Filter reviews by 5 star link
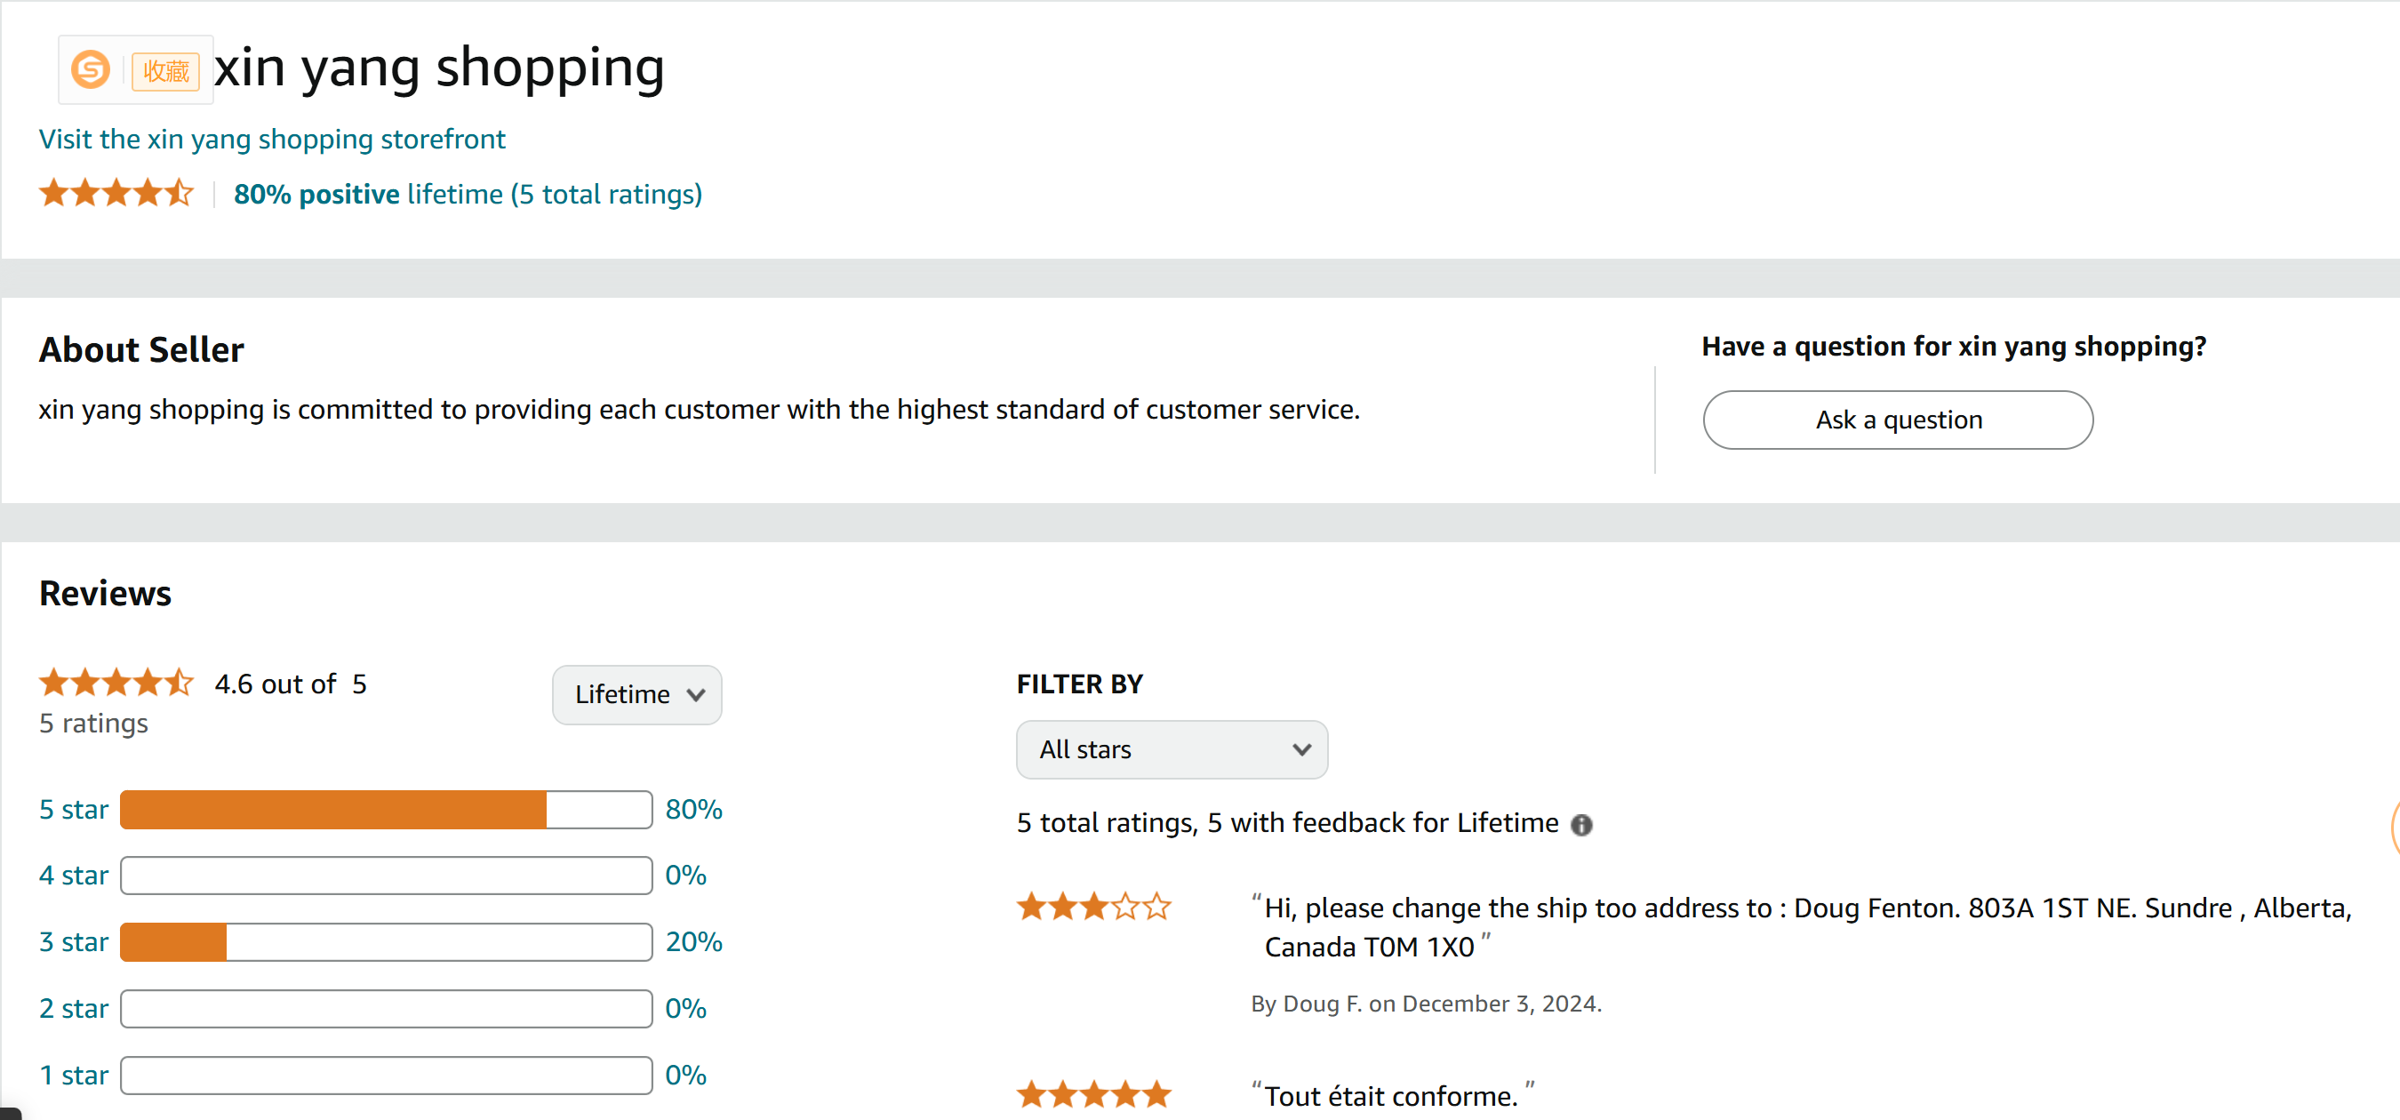2400x1120 pixels. tap(74, 809)
